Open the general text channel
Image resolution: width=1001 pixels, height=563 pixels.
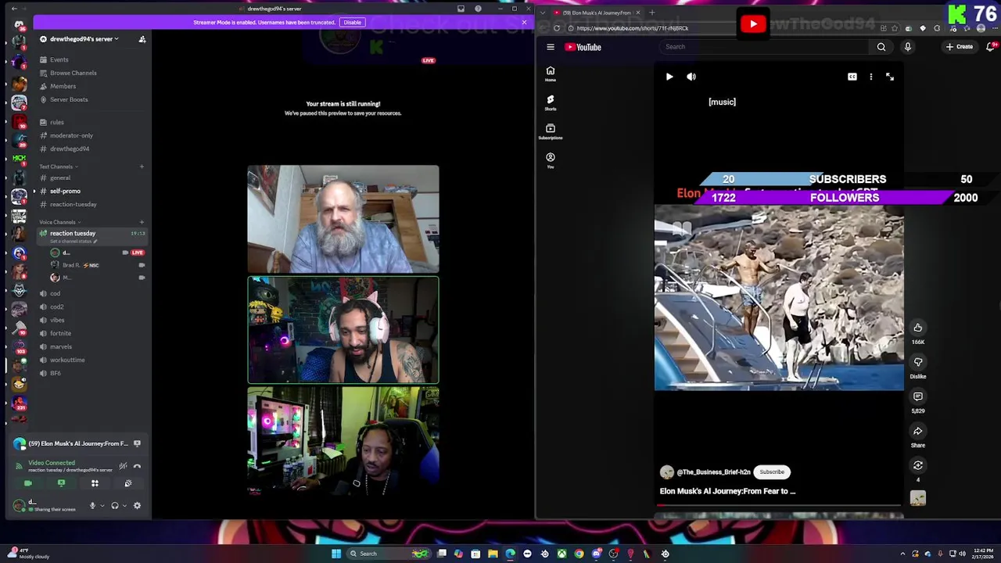(60, 178)
